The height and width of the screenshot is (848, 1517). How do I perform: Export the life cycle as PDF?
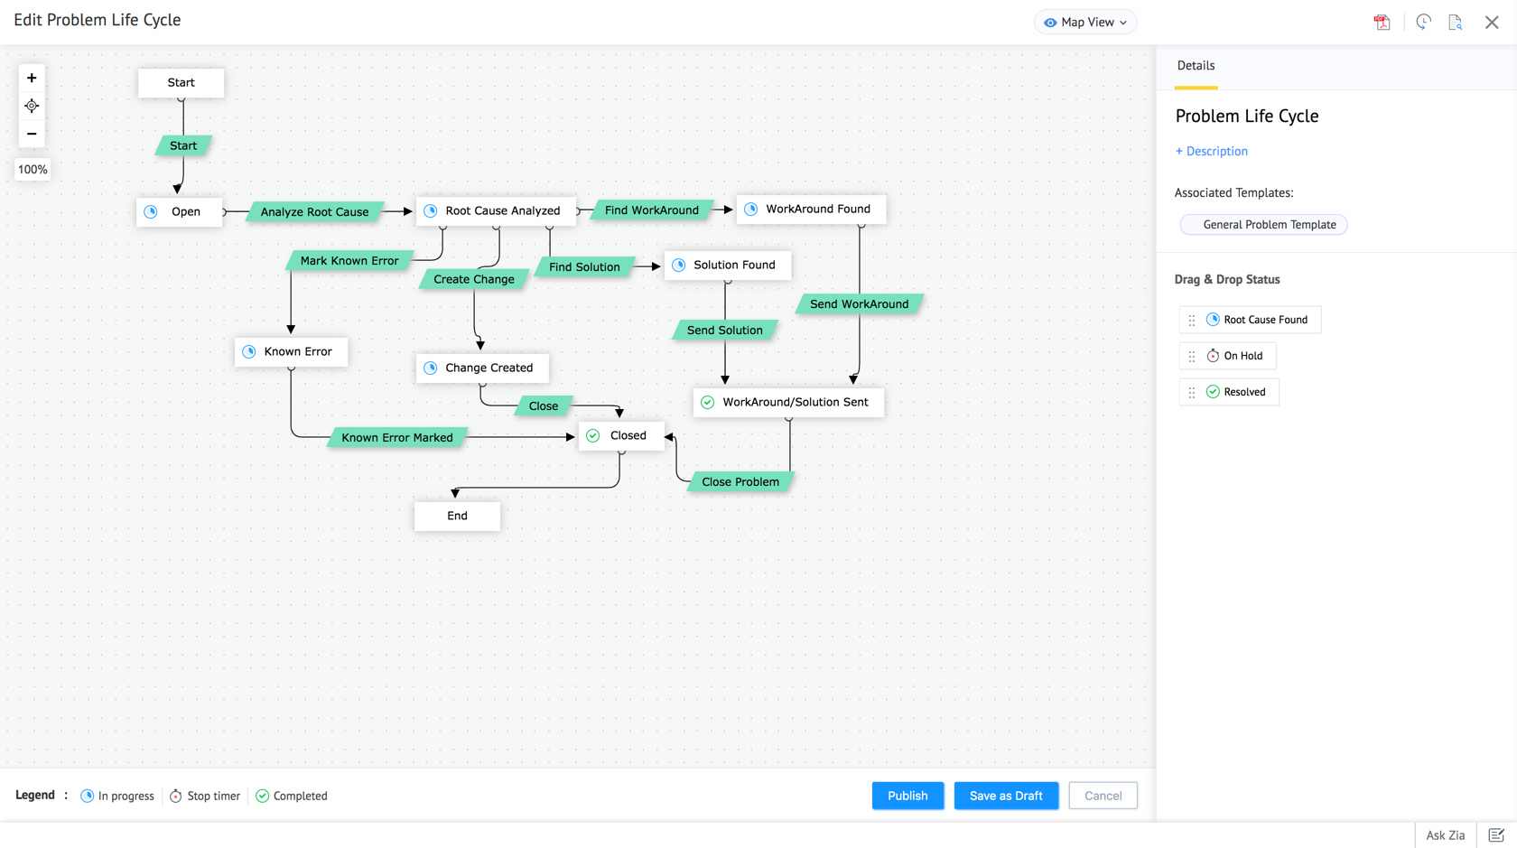point(1382,23)
